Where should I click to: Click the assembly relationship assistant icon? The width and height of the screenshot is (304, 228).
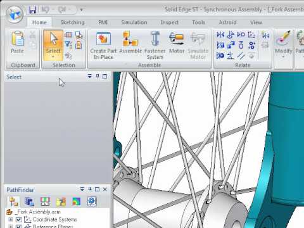(265, 35)
